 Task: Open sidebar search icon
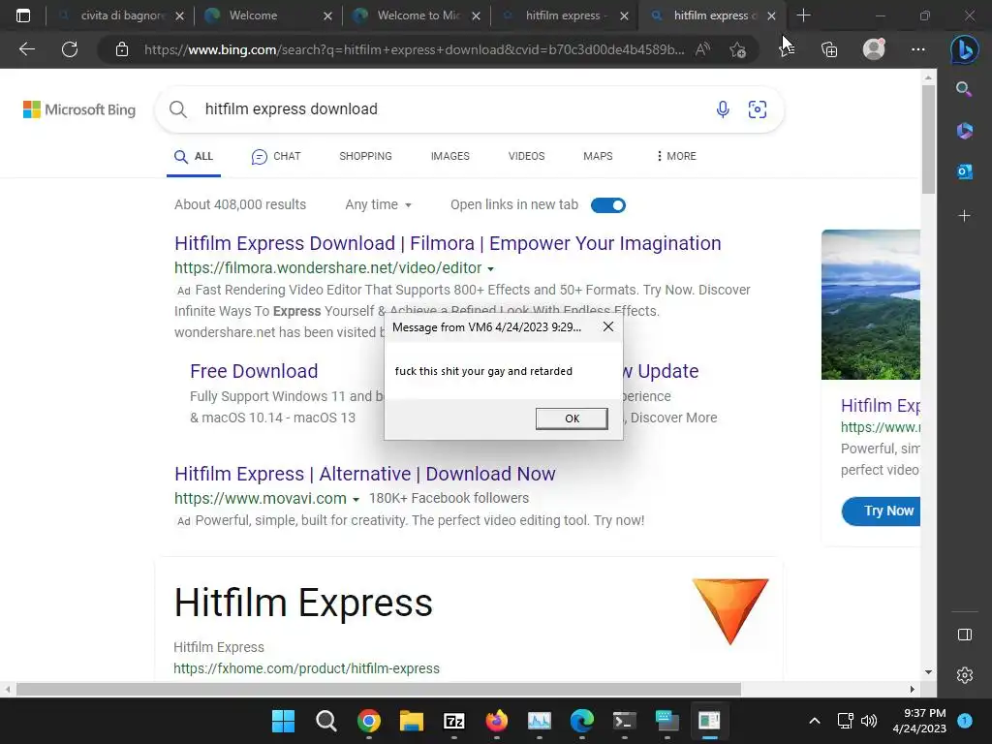(x=964, y=89)
